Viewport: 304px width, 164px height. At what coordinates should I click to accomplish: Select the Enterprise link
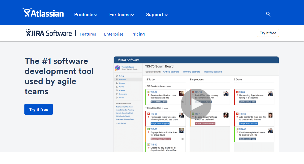pyautogui.click(x=114, y=34)
